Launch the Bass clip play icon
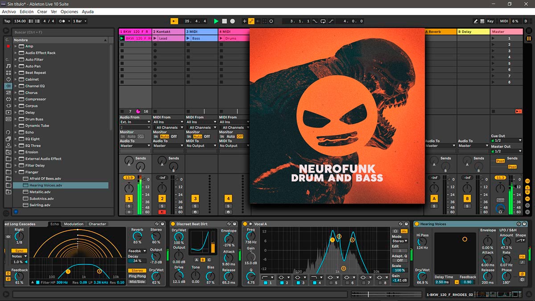Screen dimensions: 535x301 tap(188, 38)
